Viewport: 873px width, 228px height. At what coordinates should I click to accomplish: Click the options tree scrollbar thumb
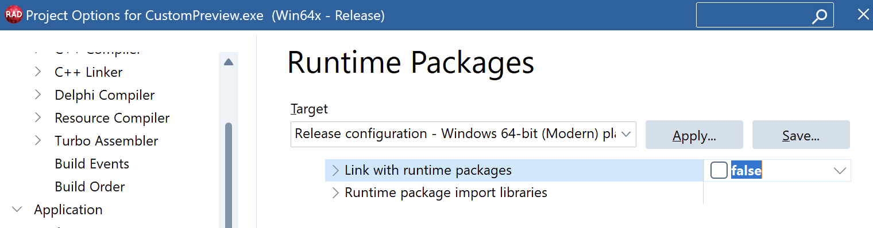[x=229, y=175]
